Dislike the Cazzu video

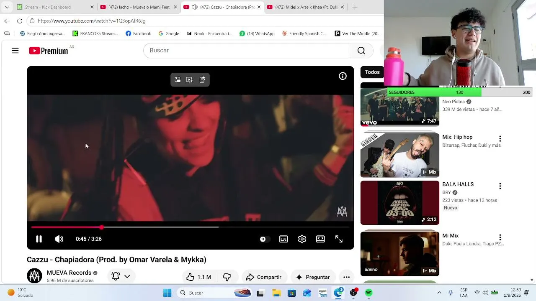227,277
